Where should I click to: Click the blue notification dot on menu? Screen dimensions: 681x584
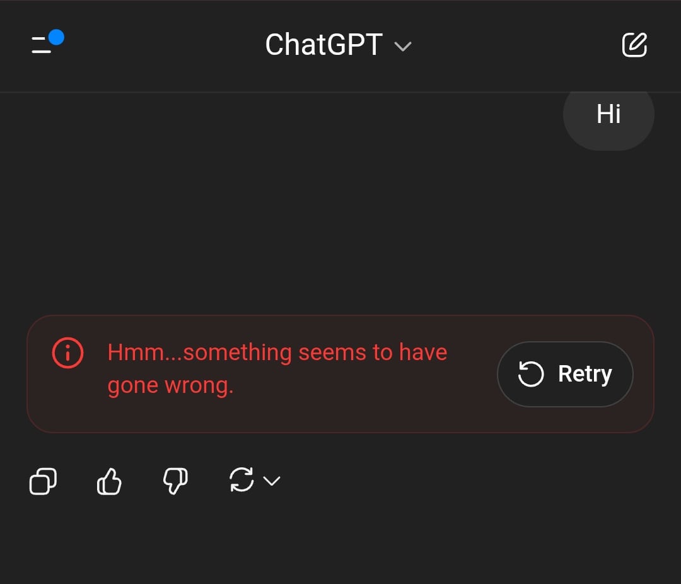[56, 37]
